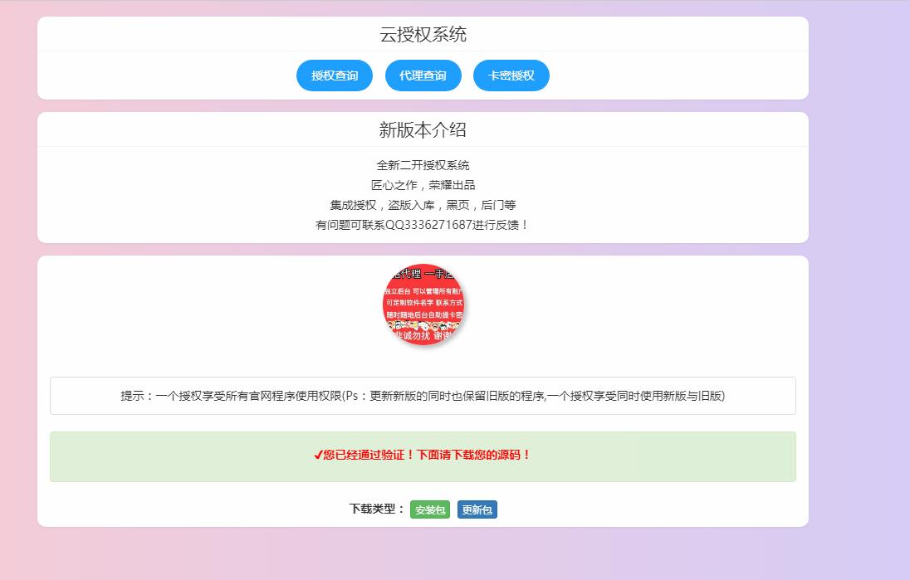
Task: Click the 授权查询 query button
Action: [334, 75]
